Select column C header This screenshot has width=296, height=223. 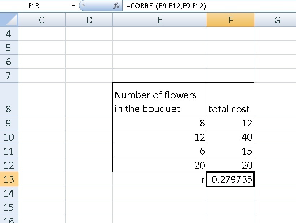point(42,20)
